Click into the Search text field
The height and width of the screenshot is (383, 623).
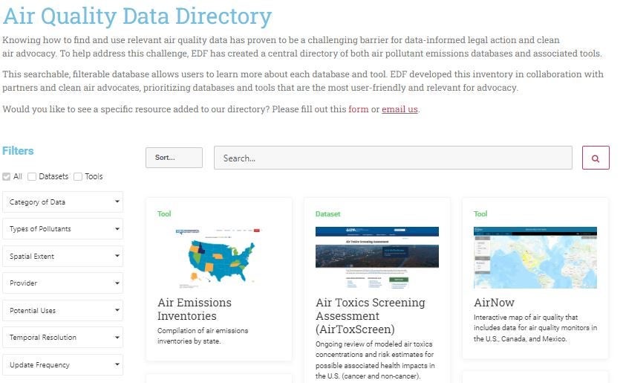click(393, 158)
